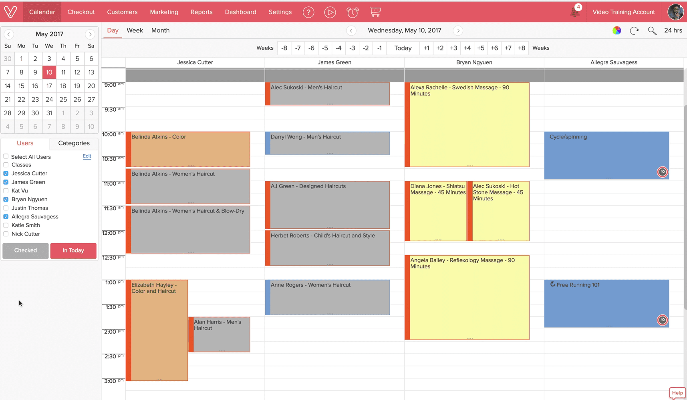Uncheck the Jessica Cutter user checkbox
The height and width of the screenshot is (400, 687).
pos(6,174)
